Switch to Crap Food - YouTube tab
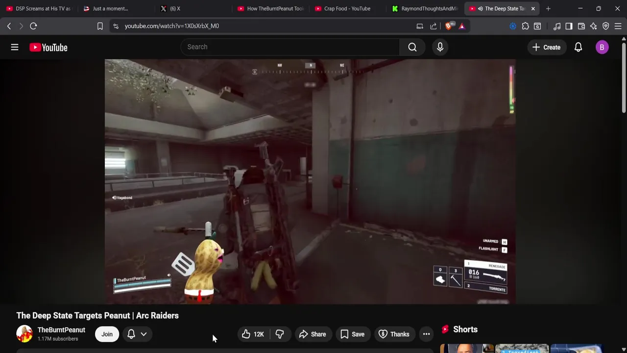Viewport: 627px width, 353px height. 348,8
